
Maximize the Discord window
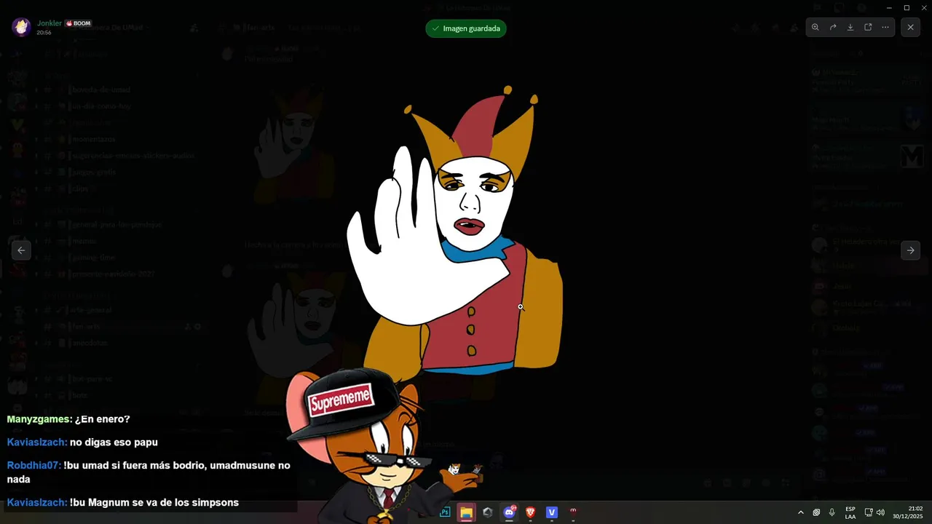coord(907,7)
